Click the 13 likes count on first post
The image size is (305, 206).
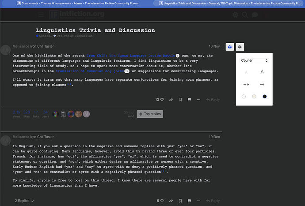(157, 100)
